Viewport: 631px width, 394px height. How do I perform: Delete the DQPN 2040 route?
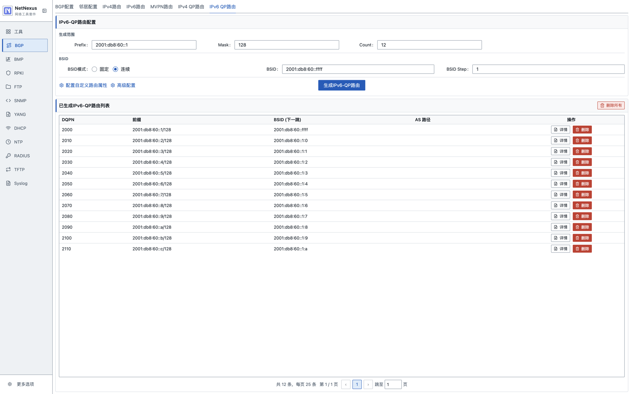click(582, 173)
